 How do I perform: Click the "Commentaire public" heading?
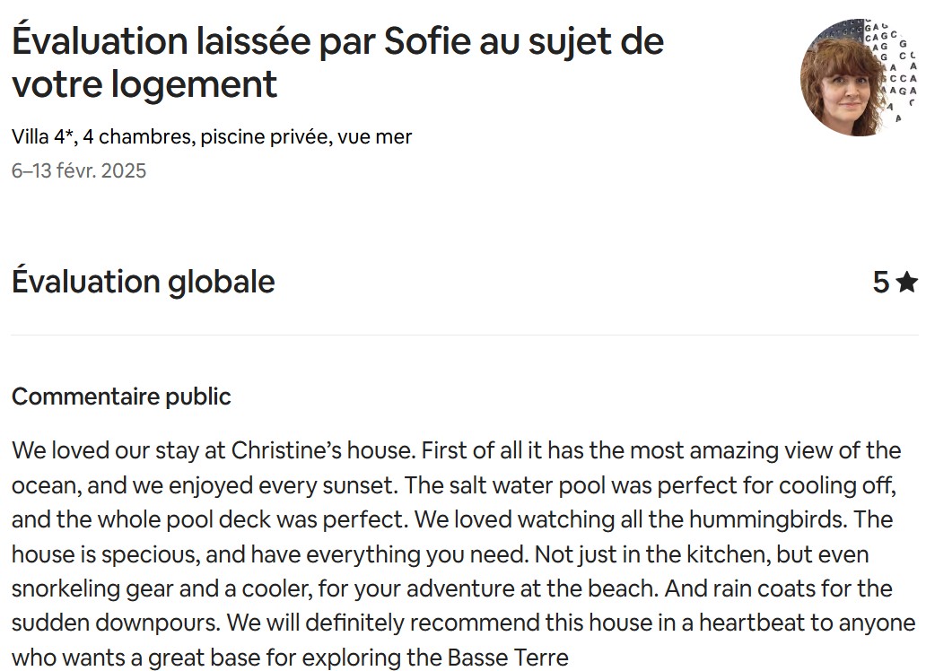121,396
